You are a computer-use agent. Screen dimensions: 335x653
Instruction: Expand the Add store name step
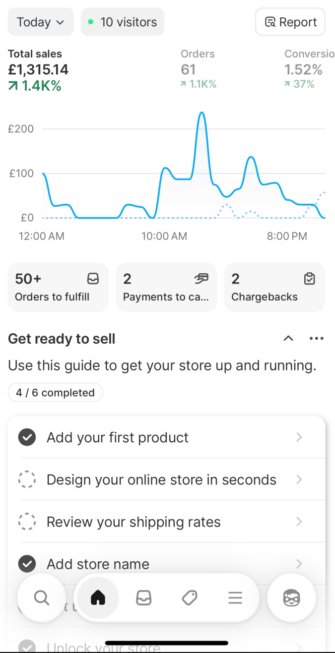click(299, 564)
